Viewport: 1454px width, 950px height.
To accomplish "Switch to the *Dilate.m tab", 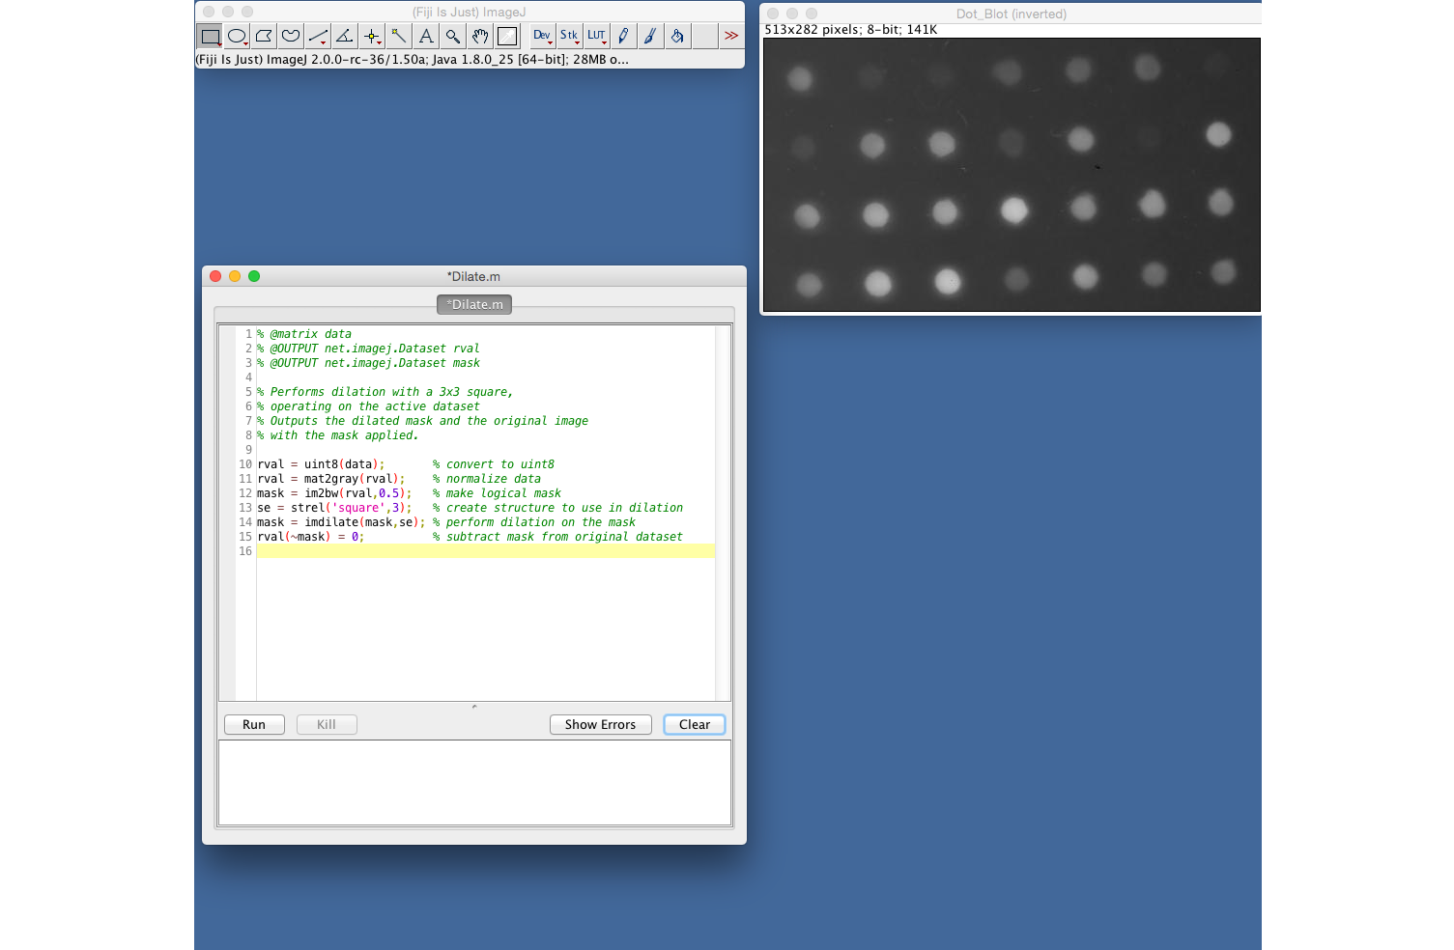I will click(474, 305).
